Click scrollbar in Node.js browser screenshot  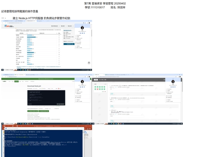tap(92, 99)
